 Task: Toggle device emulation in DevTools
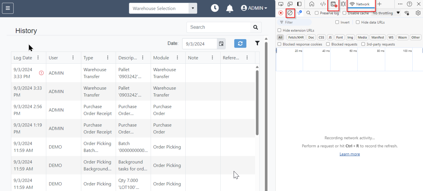point(290,4)
